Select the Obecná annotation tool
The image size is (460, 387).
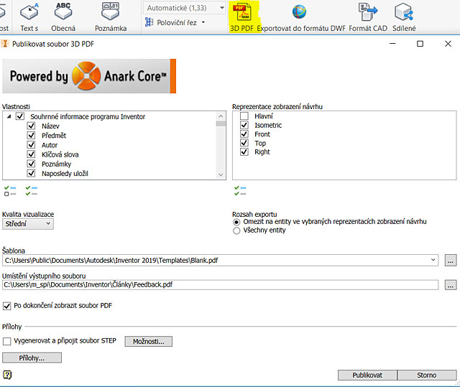tap(63, 12)
